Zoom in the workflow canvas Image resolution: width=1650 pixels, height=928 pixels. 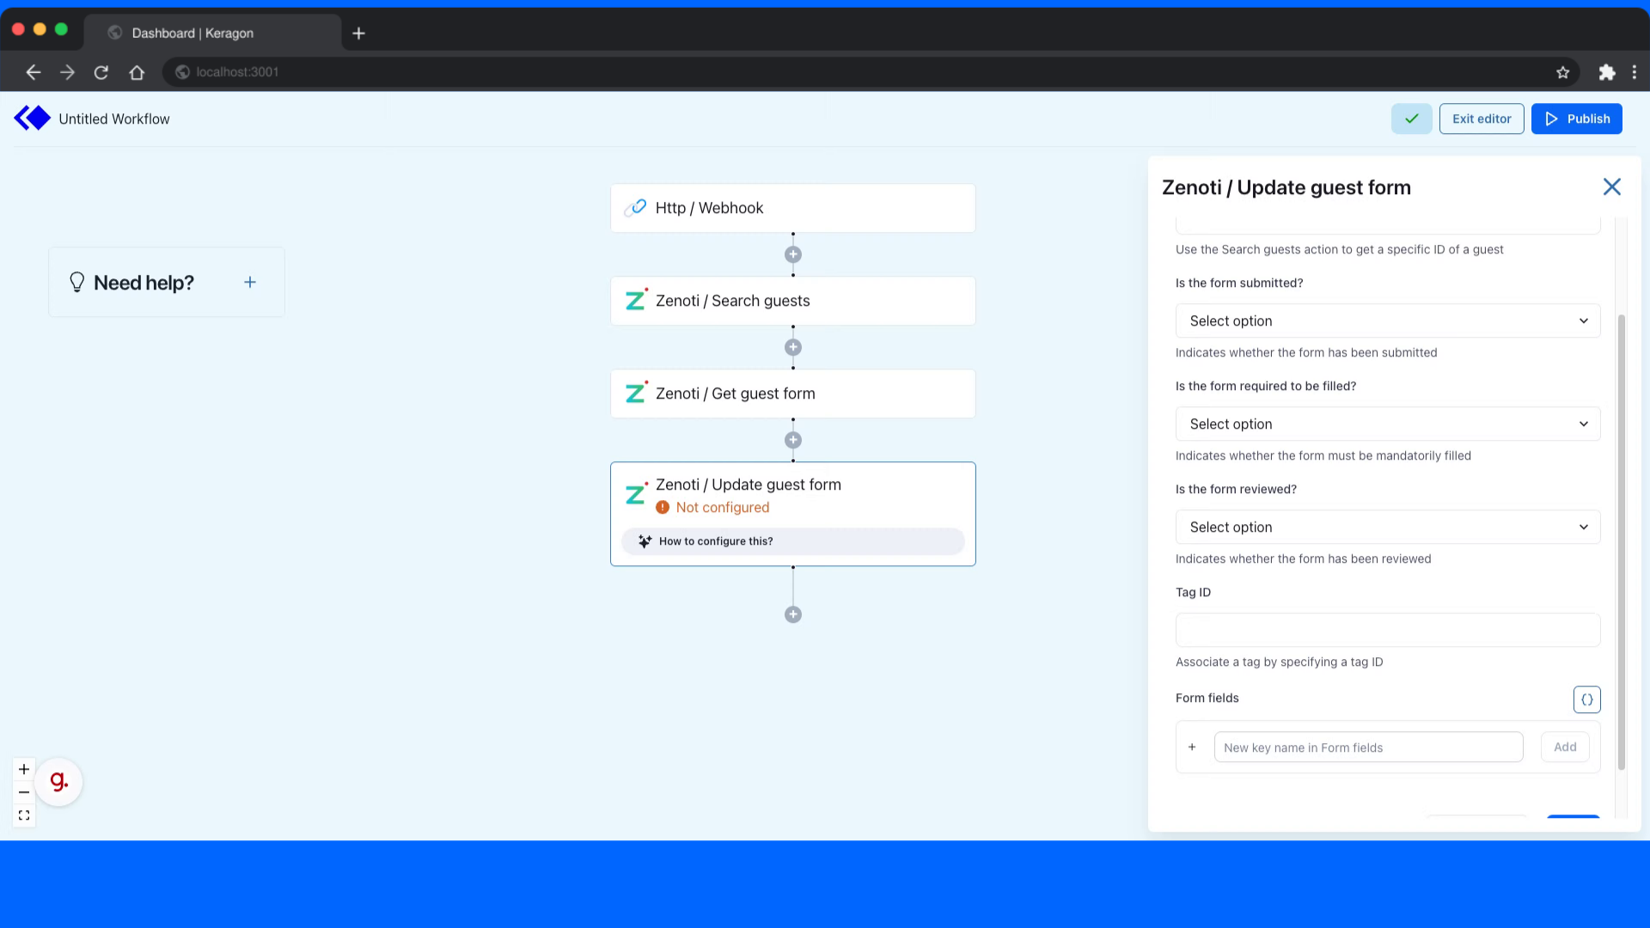coord(24,769)
